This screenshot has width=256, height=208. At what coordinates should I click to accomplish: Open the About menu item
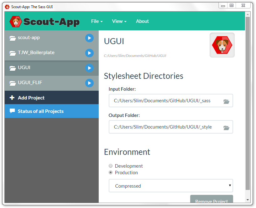click(x=142, y=21)
